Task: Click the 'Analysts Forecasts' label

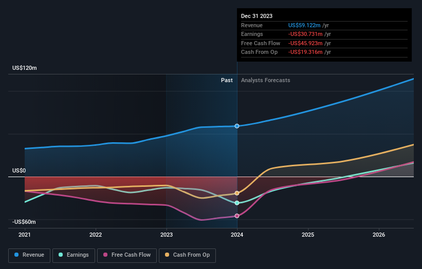Action: click(x=266, y=80)
